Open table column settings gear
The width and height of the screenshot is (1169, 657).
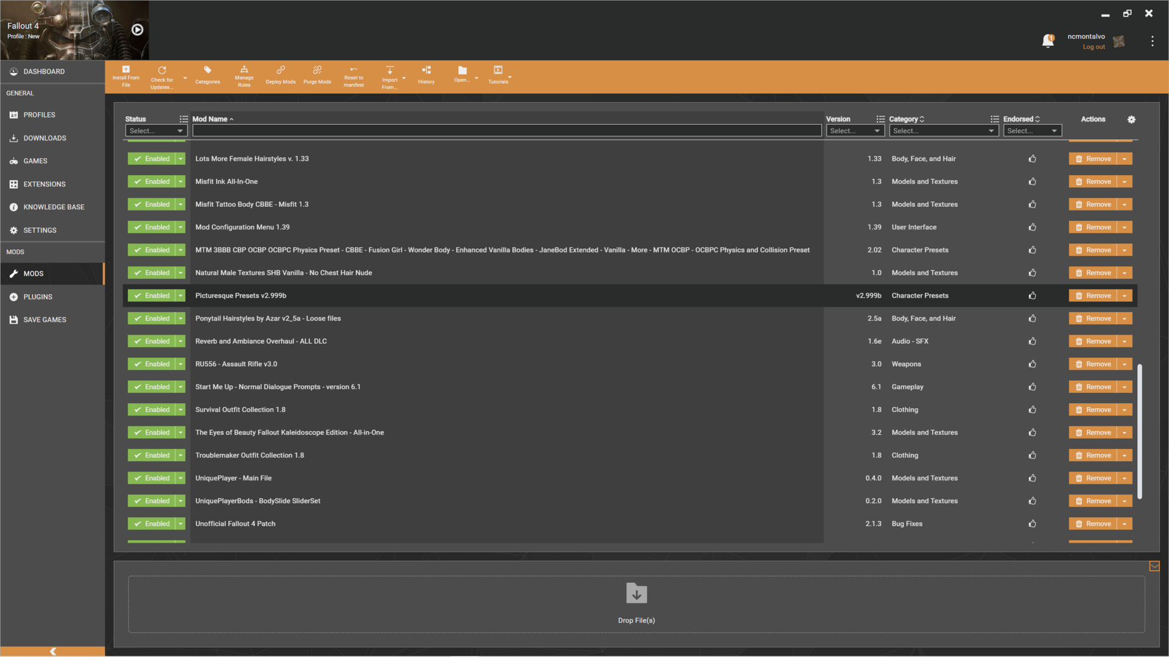point(1131,119)
